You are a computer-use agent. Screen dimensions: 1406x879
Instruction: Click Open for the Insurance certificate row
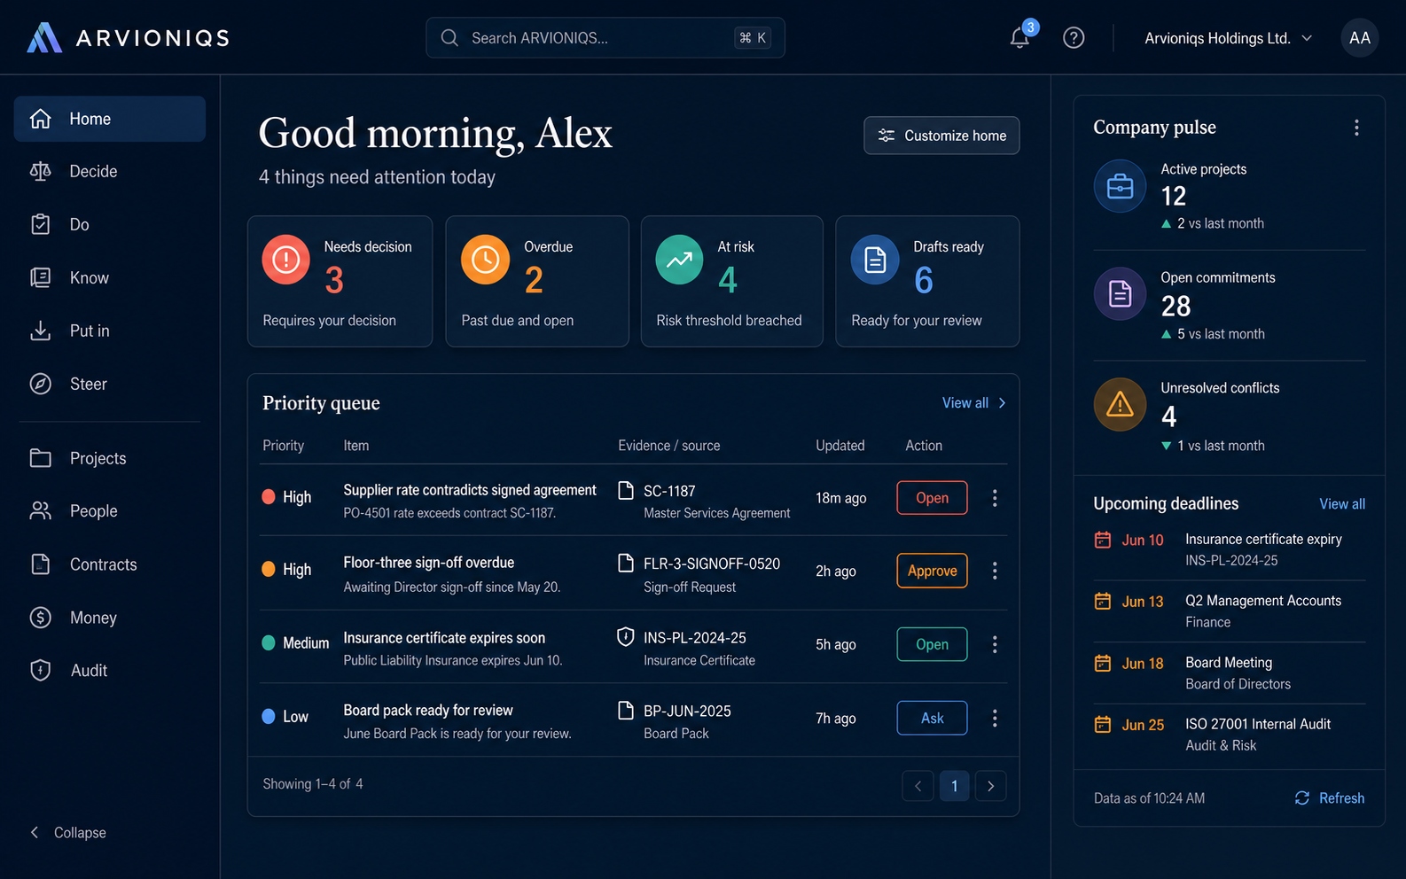click(x=932, y=644)
